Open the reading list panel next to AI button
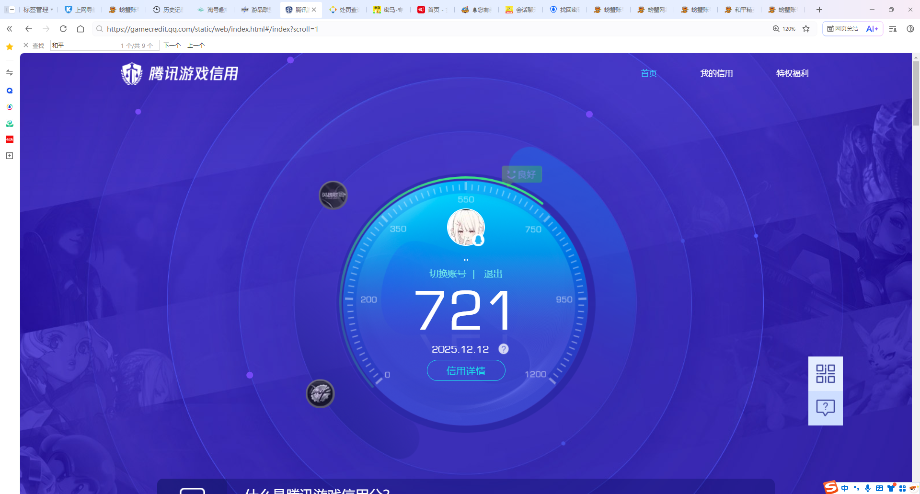920x494 pixels. tap(892, 29)
